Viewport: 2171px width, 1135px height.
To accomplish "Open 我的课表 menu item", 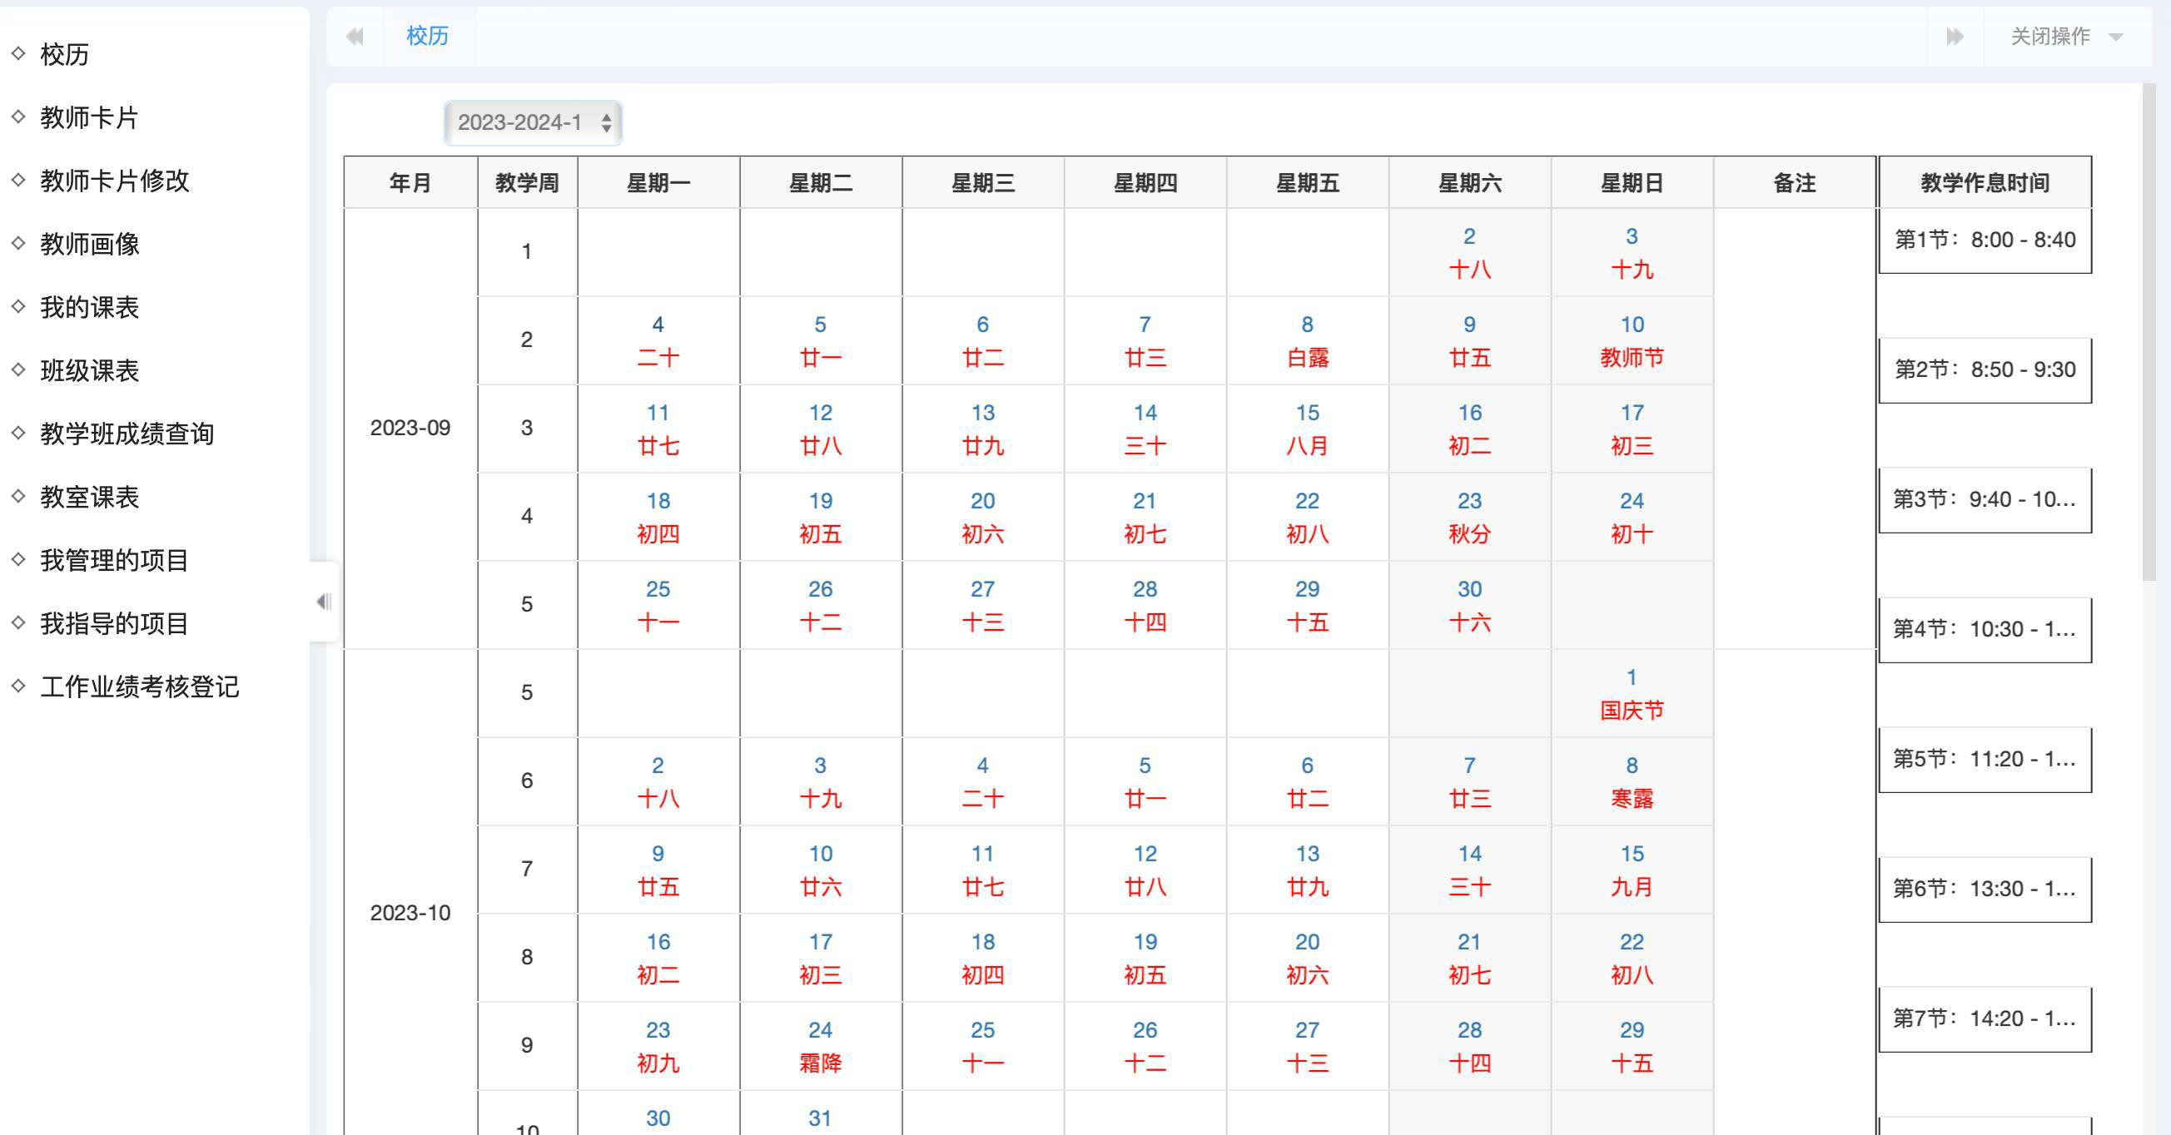I will [x=89, y=307].
